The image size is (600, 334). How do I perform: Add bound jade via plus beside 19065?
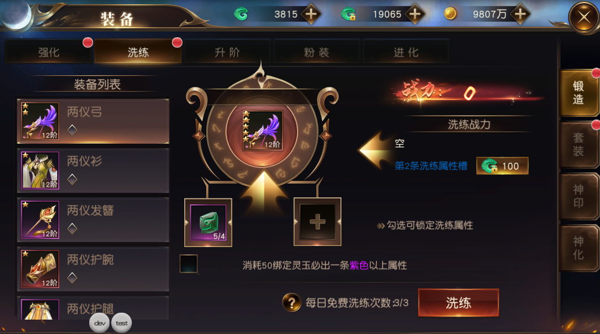click(415, 14)
